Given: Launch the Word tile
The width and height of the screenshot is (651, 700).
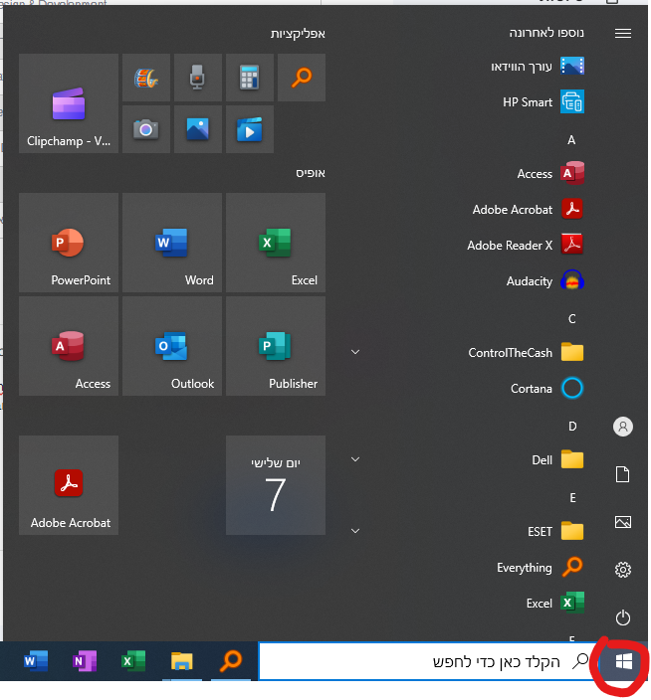Looking at the screenshot, I should coord(172,243).
